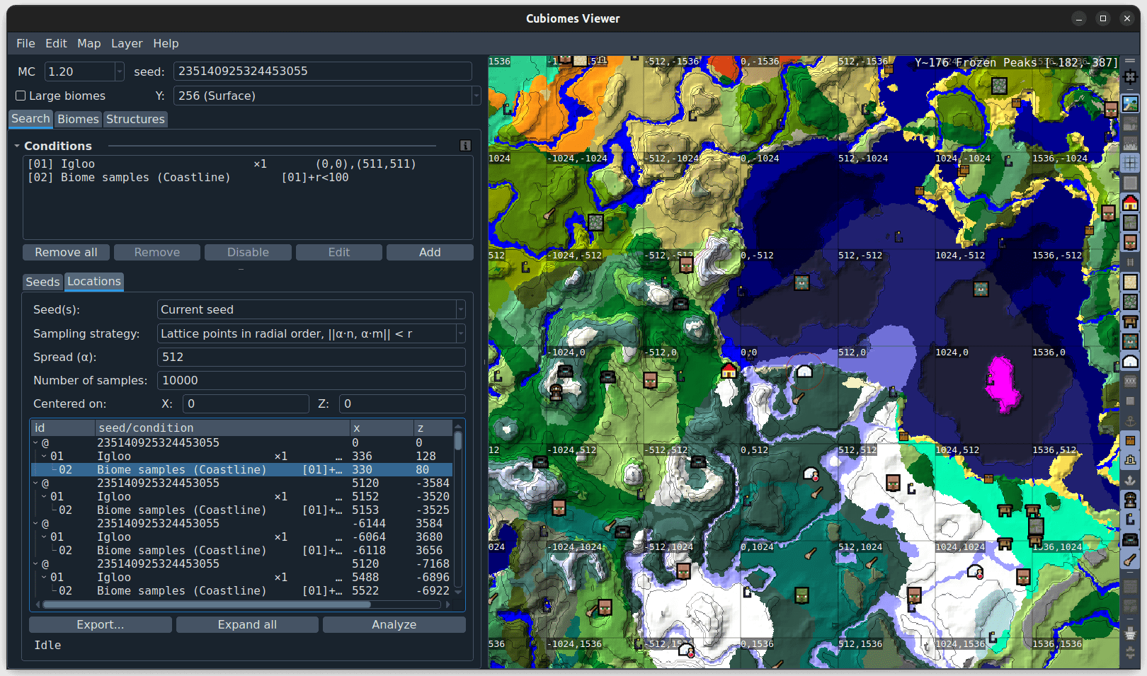Open the Layer menu

[x=127, y=43]
